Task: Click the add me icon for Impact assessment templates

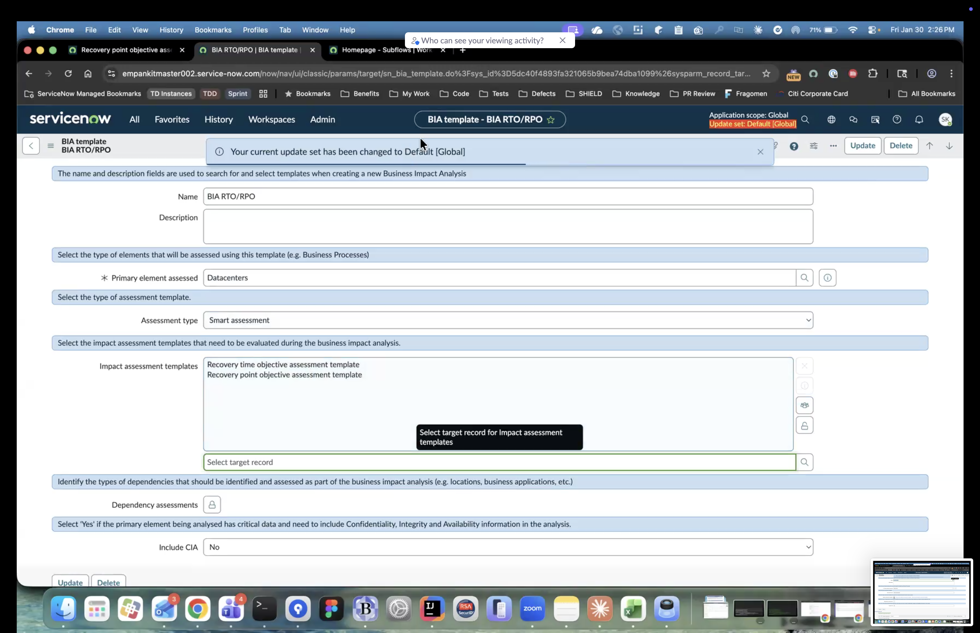Action: [804, 405]
